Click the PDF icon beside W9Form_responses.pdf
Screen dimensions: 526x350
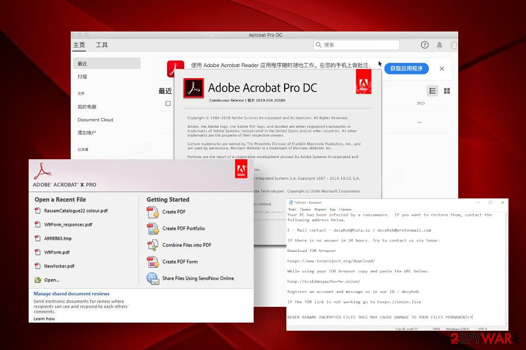pos(37,225)
